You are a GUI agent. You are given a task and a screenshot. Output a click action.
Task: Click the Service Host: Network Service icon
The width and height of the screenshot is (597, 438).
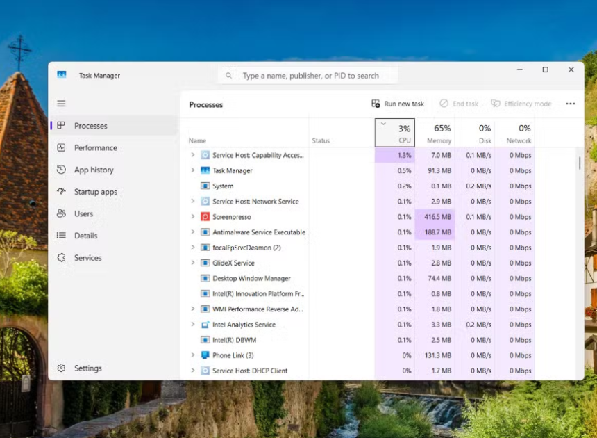[205, 201]
